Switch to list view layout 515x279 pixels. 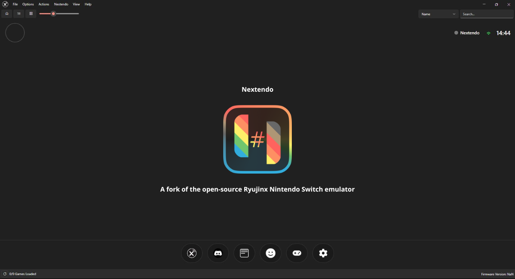19,14
